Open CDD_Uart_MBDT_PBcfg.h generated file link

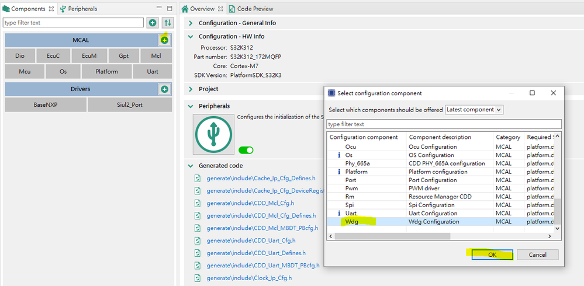[x=263, y=266]
